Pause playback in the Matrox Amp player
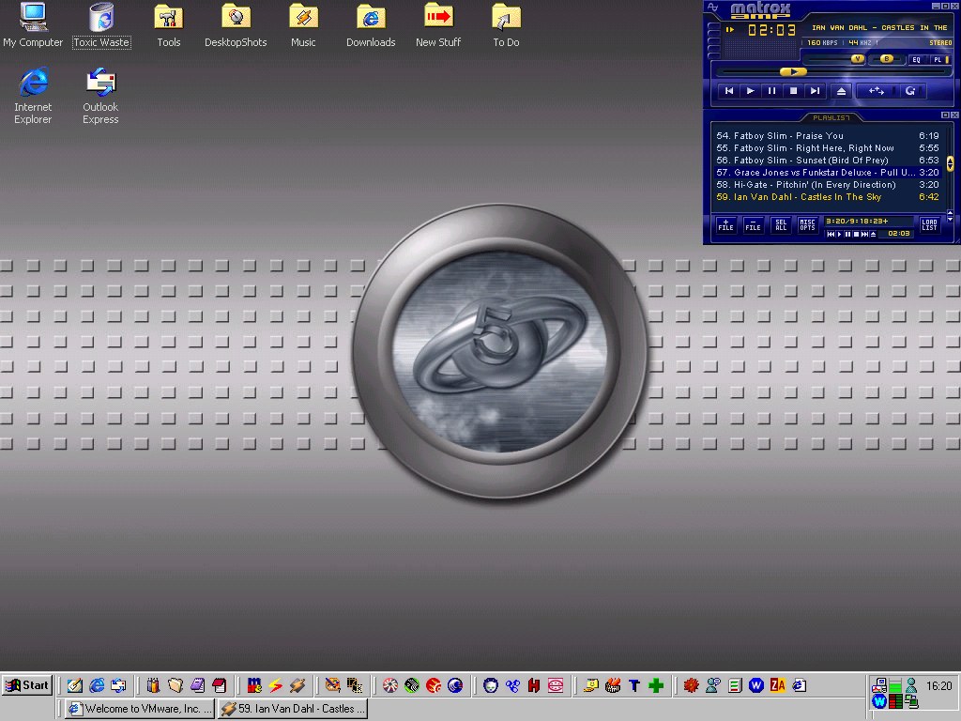 point(771,91)
